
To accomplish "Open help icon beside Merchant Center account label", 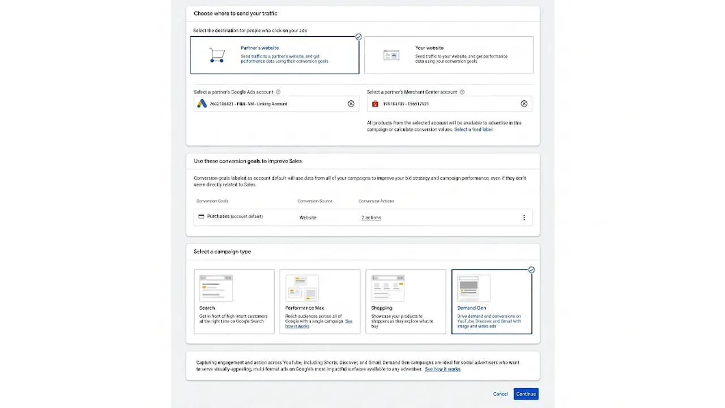I will point(462,92).
